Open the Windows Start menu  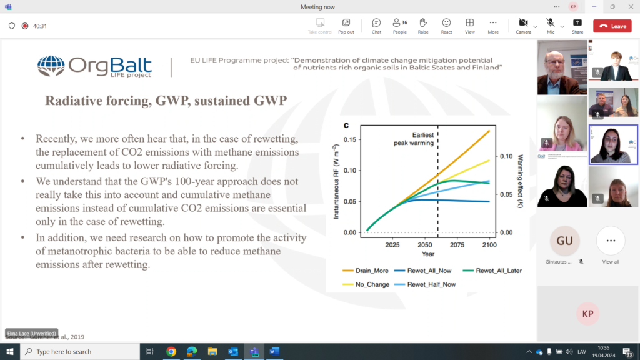(x=10, y=351)
